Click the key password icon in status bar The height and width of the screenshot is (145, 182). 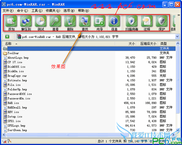(x=9, y=141)
